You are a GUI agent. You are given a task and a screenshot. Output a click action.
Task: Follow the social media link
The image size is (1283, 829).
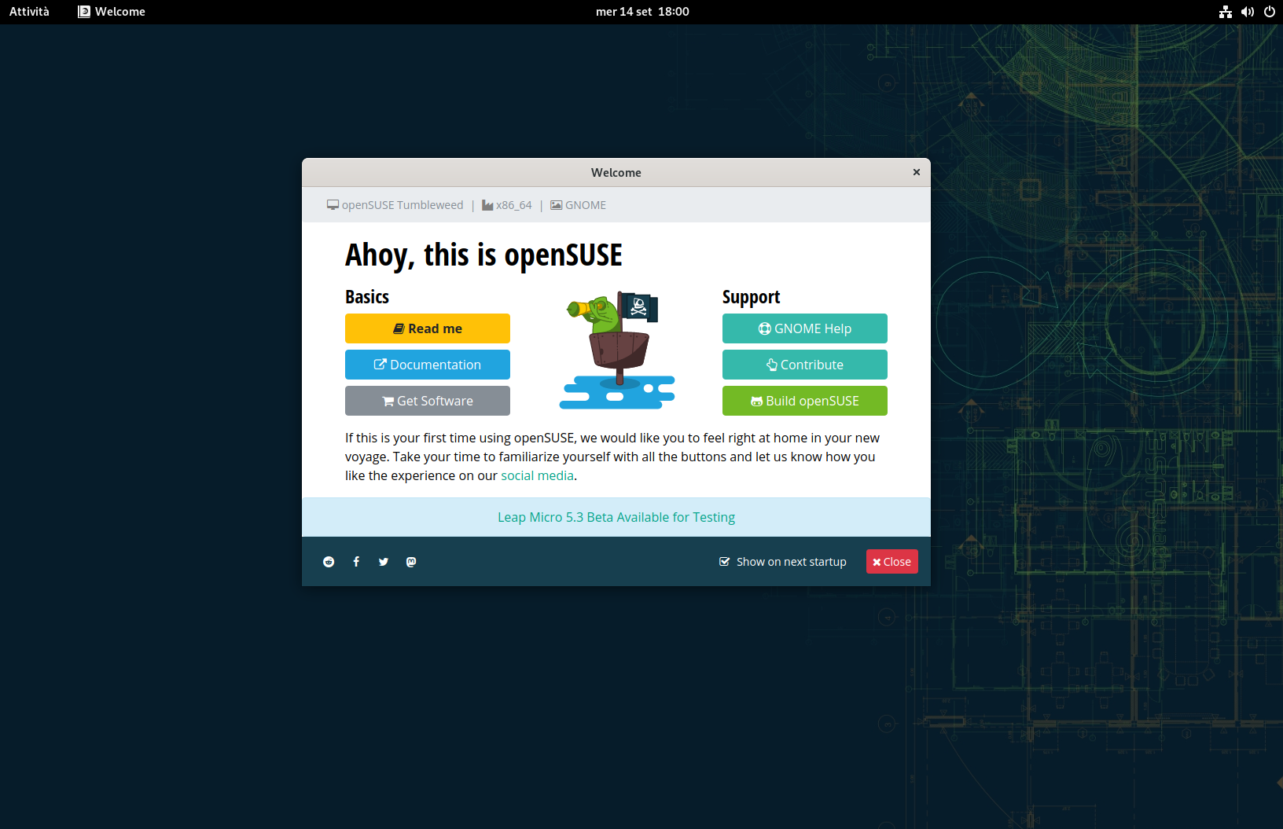537,475
